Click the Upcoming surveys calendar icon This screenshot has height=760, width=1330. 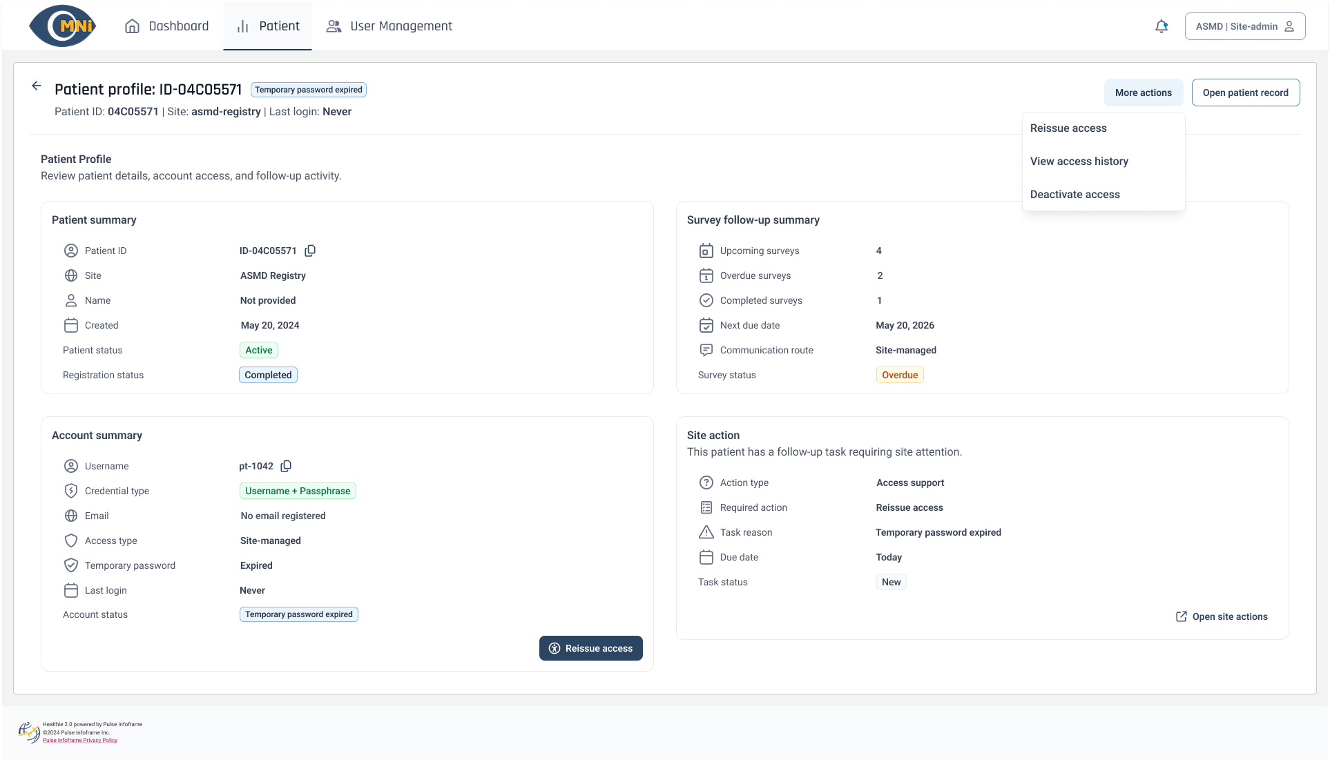[706, 251]
